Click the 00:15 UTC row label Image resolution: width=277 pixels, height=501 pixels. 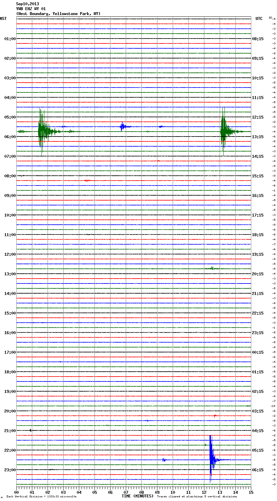pos(258,352)
